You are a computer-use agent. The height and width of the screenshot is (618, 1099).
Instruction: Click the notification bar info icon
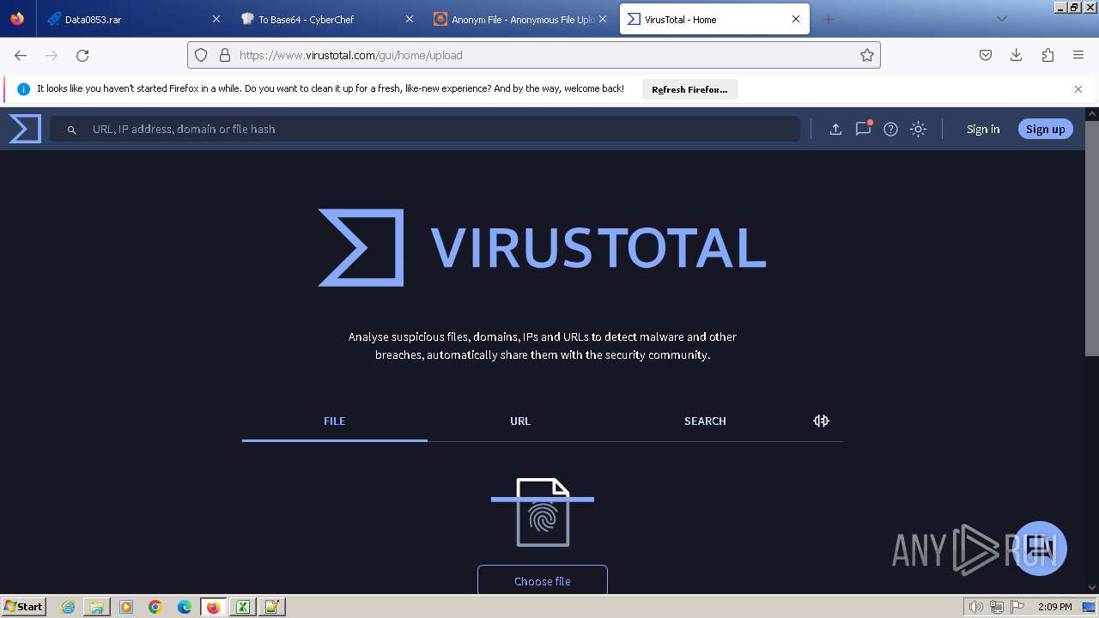(x=24, y=89)
